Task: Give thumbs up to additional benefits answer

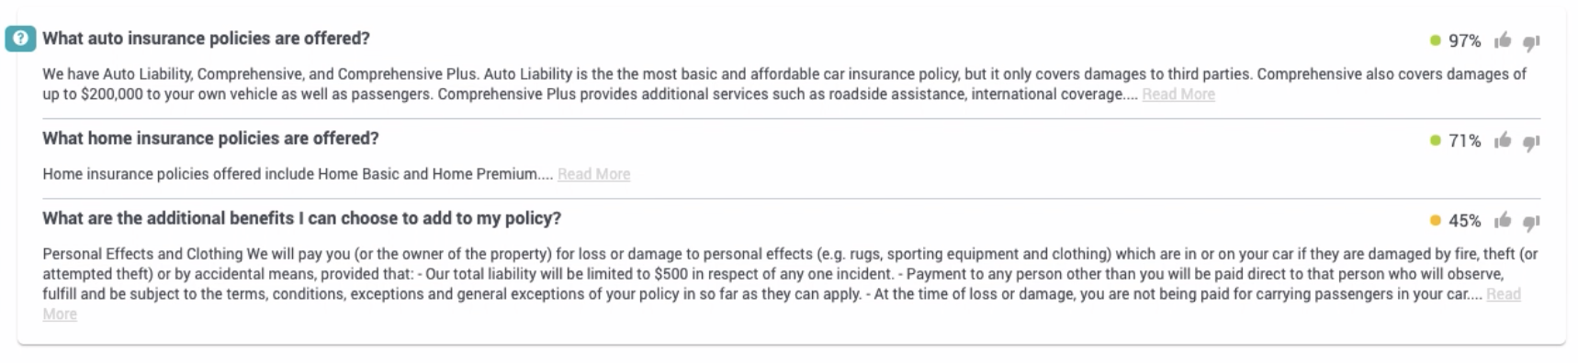Action: click(1503, 220)
